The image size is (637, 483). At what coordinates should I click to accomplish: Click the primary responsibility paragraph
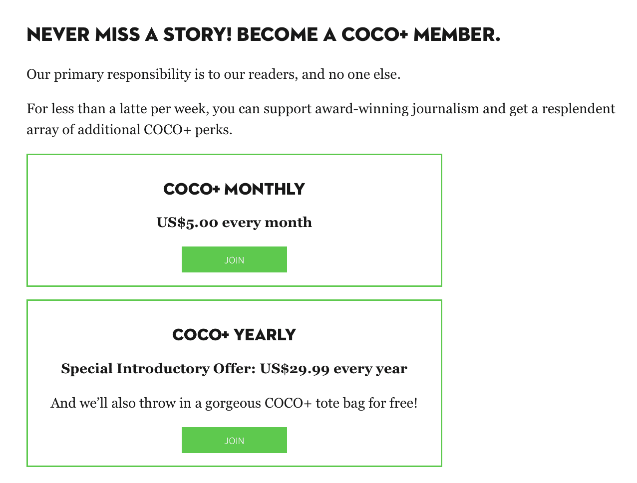click(x=213, y=74)
